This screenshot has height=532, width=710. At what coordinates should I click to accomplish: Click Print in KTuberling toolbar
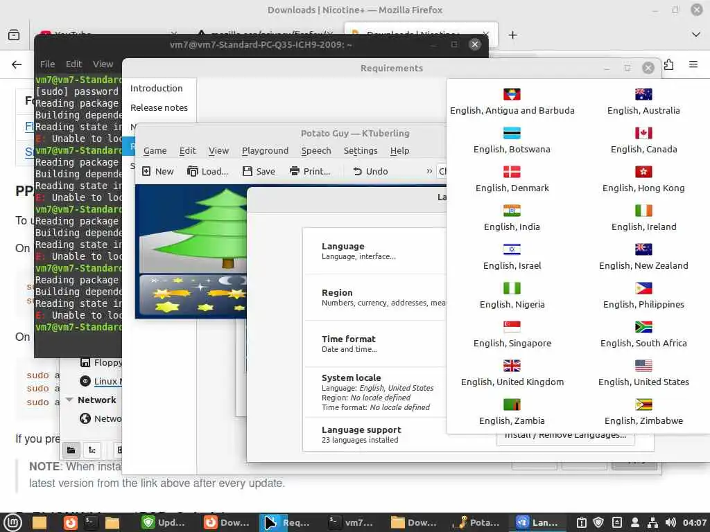tap(310, 172)
